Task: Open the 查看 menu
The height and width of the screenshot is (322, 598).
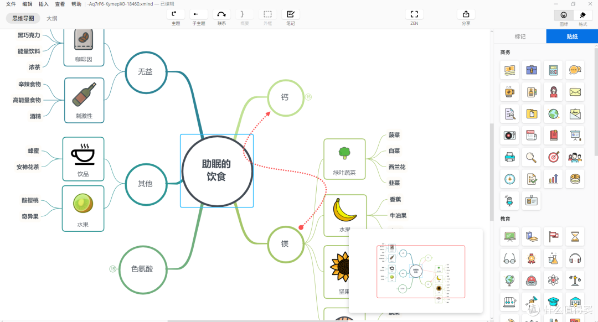Action: tap(60, 4)
